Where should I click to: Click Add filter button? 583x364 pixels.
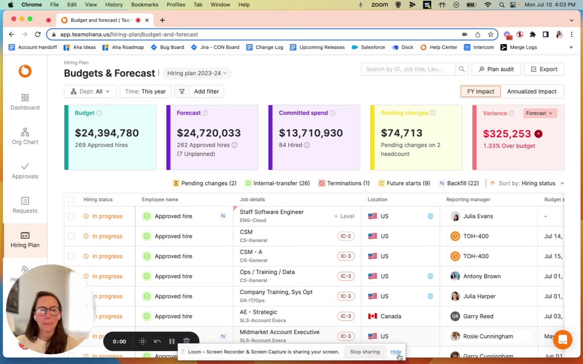206,92
